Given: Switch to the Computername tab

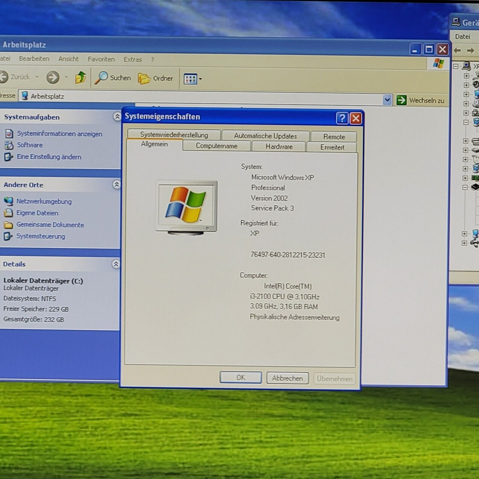Looking at the screenshot, I should pyautogui.click(x=216, y=146).
